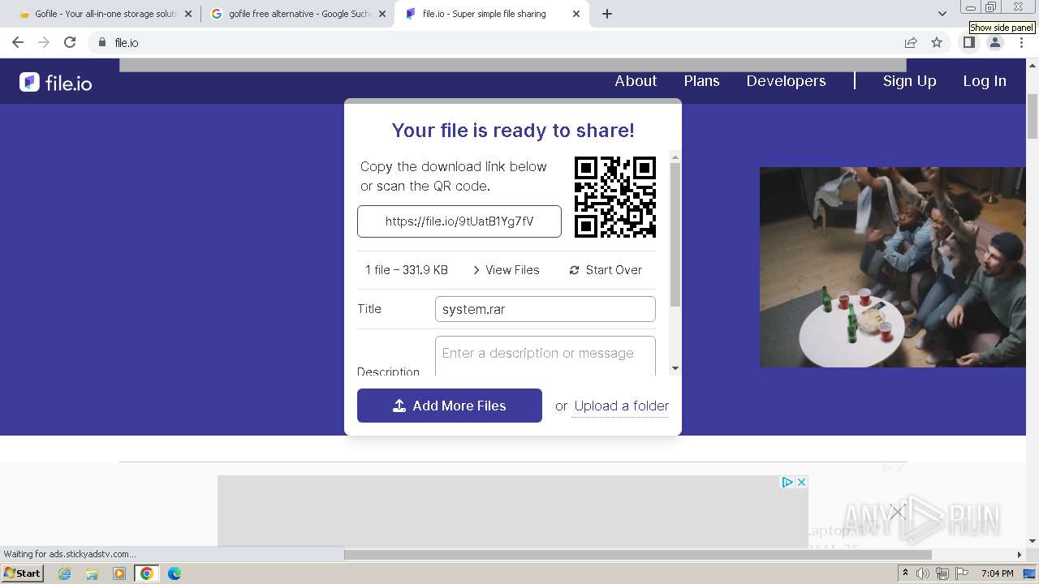
Task: Close the Google search tab
Action: (382, 14)
